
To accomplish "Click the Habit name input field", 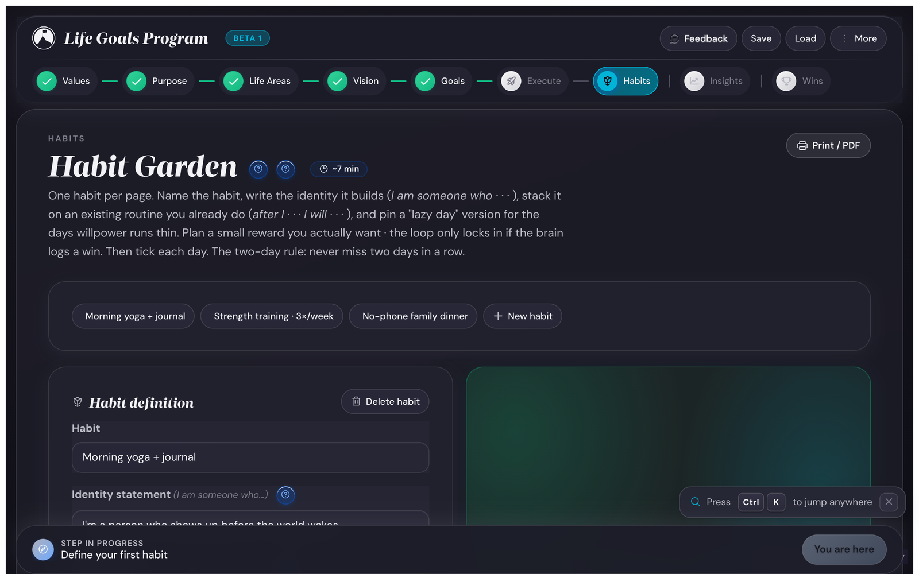I will (x=250, y=457).
